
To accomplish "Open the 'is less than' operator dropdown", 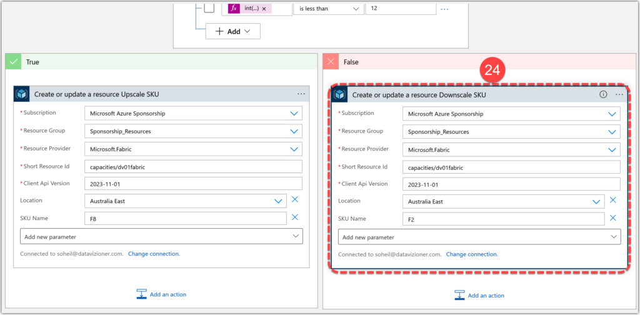I will coord(328,8).
